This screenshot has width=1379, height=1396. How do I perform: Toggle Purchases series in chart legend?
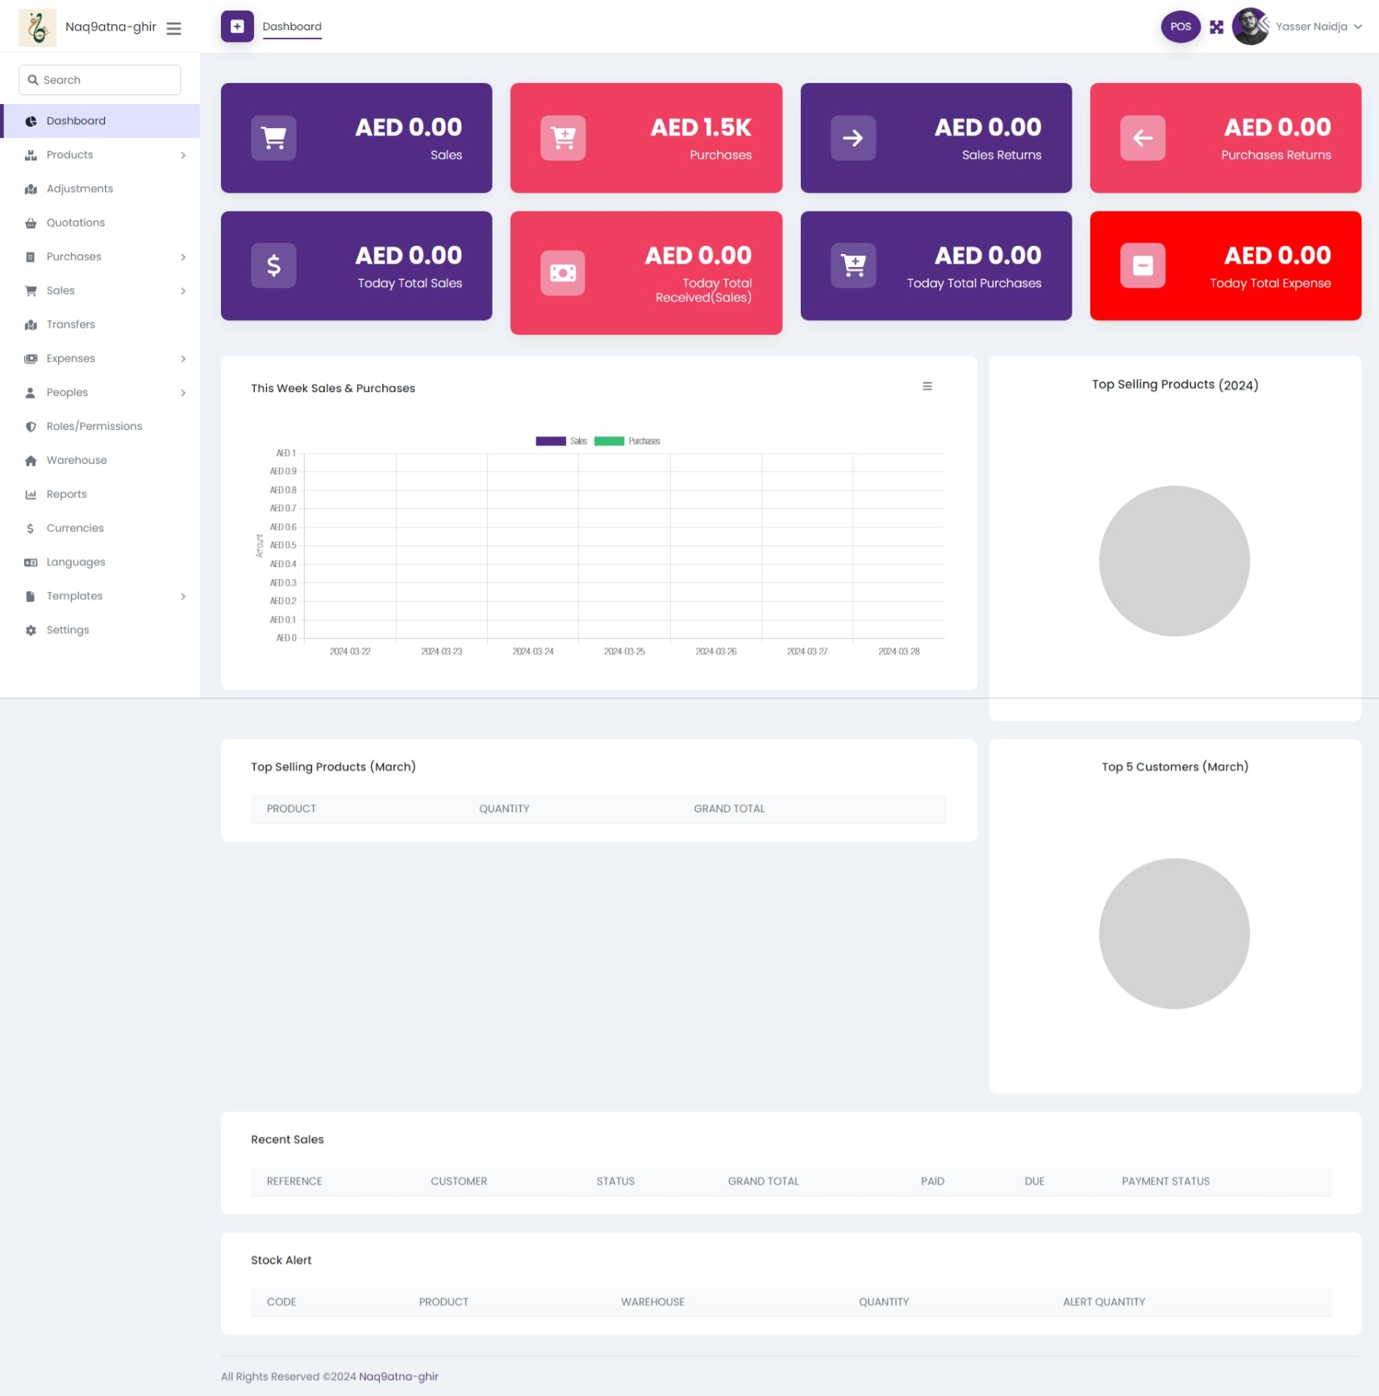pos(627,441)
